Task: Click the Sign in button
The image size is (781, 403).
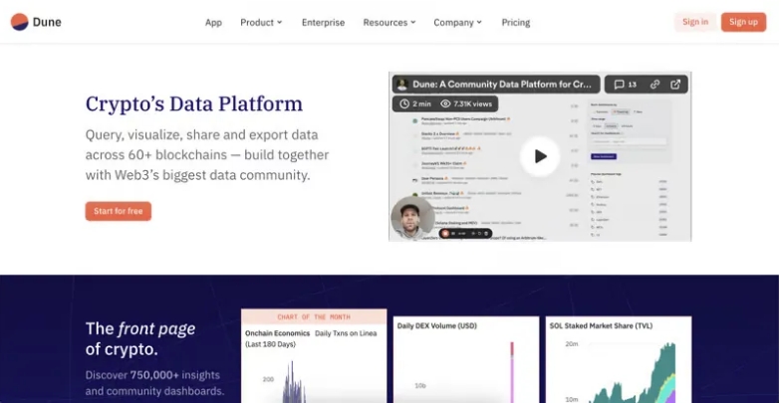Action: [x=695, y=22]
